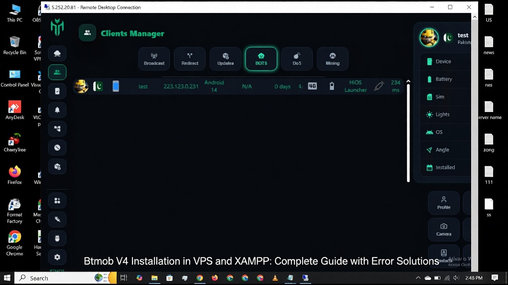
Task: Click the test client's robot avatar
Action: point(81,86)
